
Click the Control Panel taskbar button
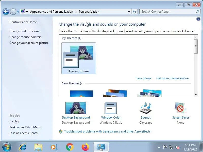(101, 147)
